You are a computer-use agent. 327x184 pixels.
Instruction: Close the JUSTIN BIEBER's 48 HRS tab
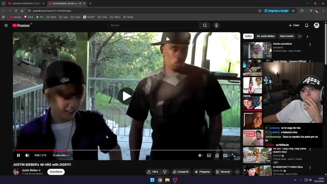(84, 4)
